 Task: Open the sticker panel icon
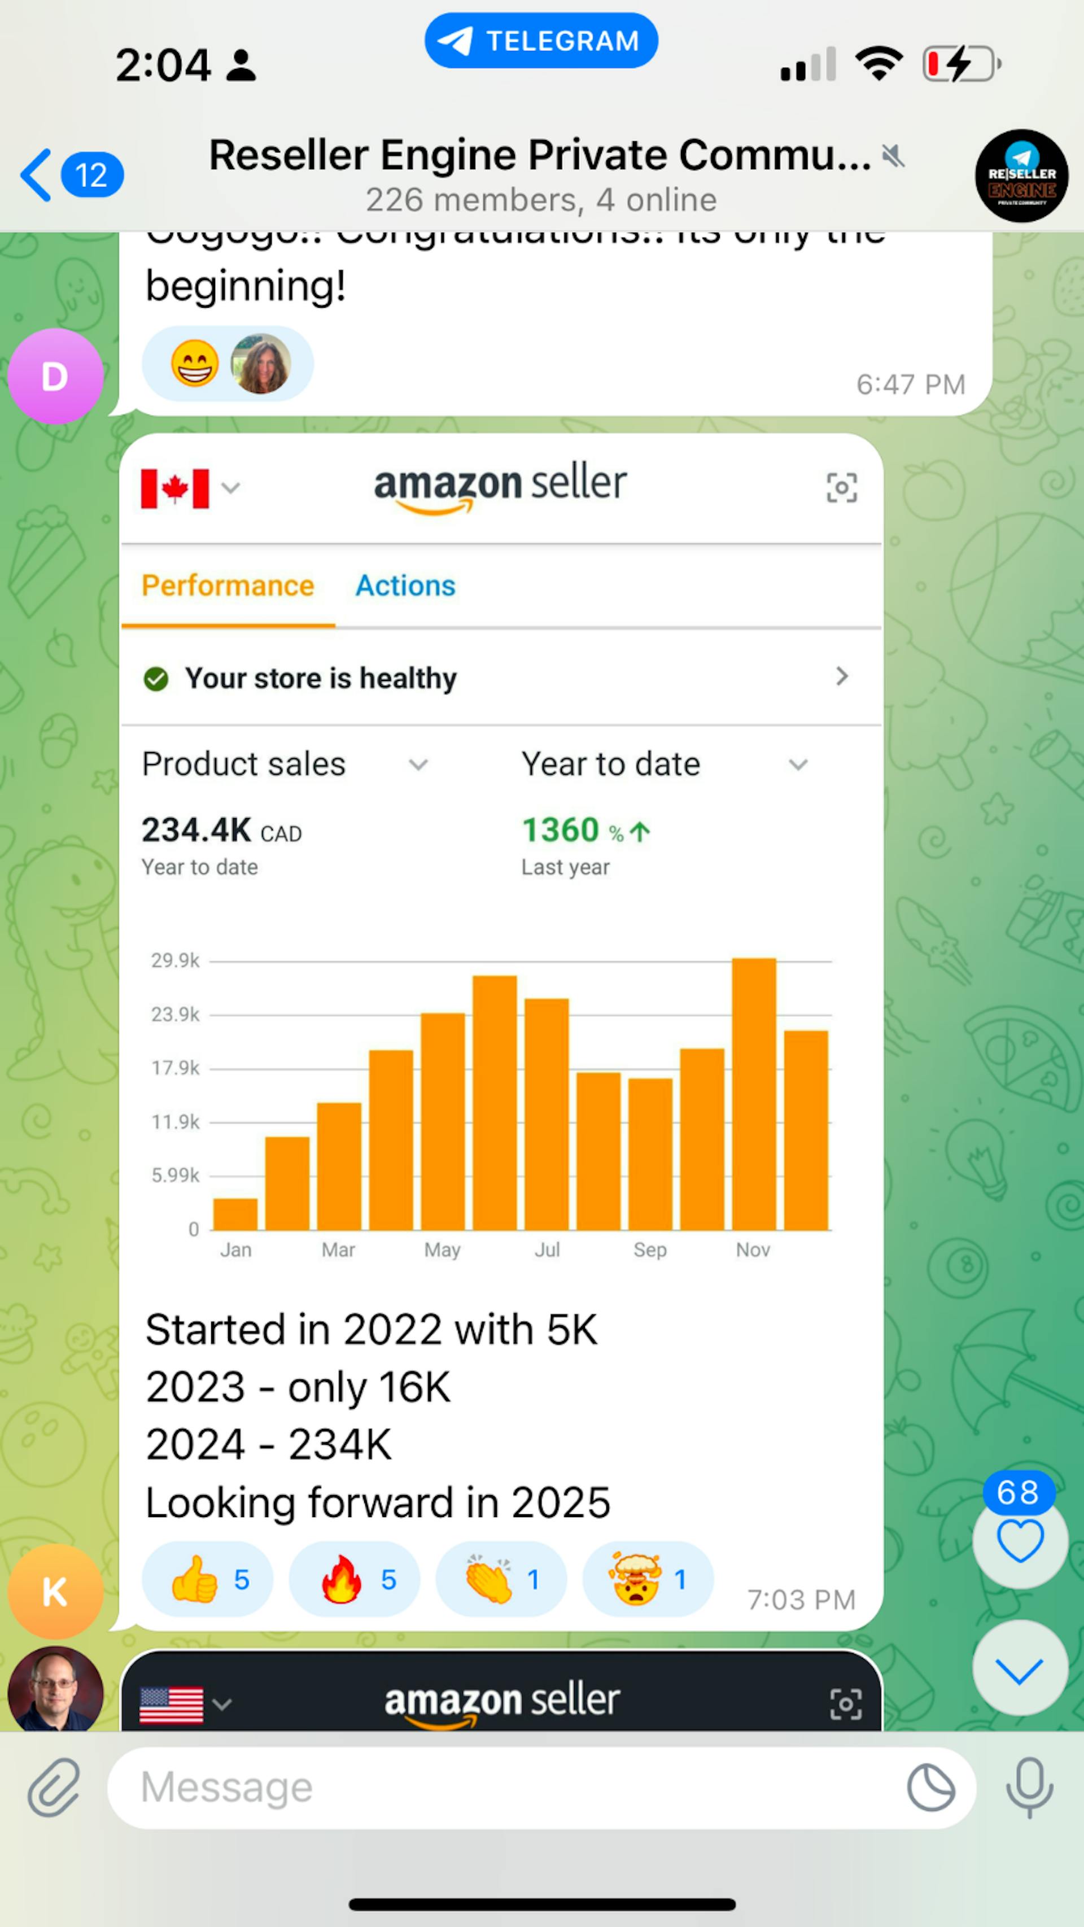pyautogui.click(x=930, y=1787)
